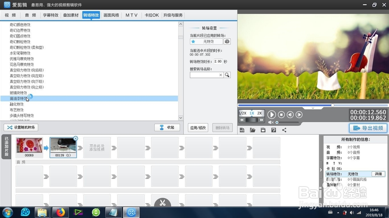
Task: Click the volume icon in system tray
Action: 352,213
